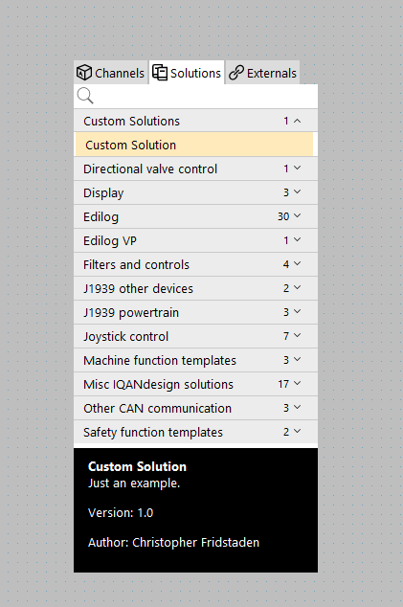Open Misc IQANdesign solutions category
403x607 pixels.
195,384
